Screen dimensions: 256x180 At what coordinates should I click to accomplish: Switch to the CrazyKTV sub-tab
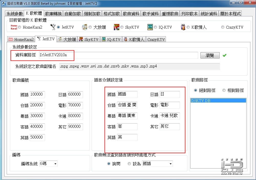[x=156, y=39]
